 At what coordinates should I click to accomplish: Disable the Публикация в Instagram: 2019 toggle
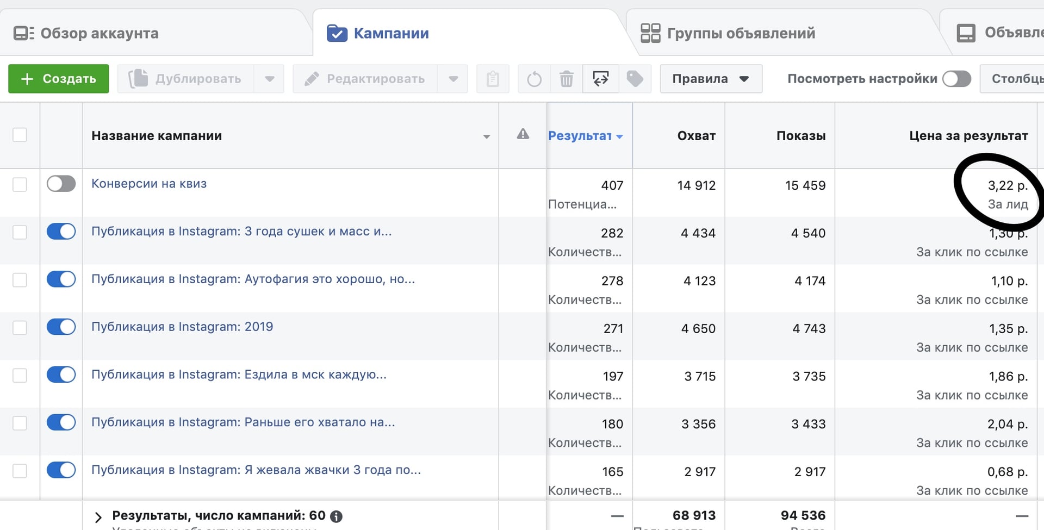coord(61,327)
